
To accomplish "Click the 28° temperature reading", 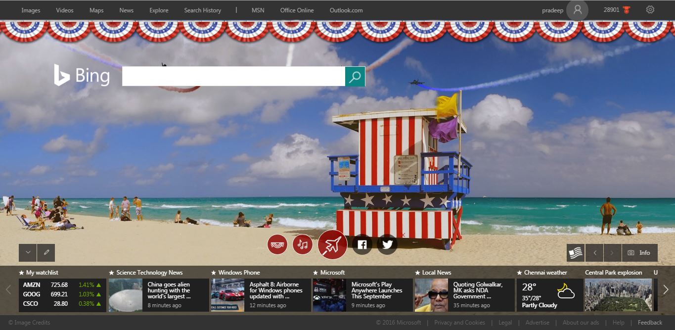I will (x=529, y=287).
